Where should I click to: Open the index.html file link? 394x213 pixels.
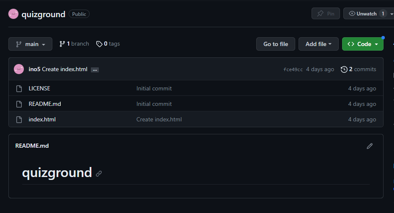42,120
